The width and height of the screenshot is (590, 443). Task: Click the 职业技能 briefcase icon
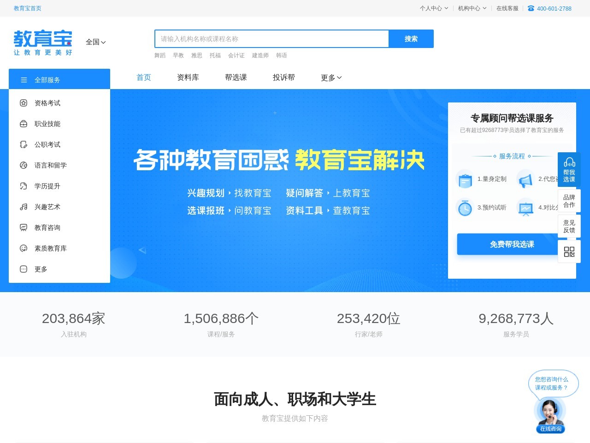pos(24,124)
